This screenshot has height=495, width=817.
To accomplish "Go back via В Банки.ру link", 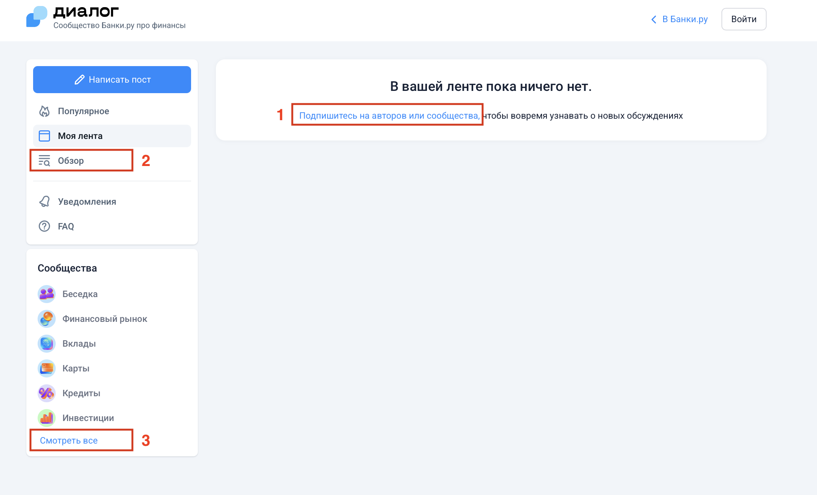I will pos(679,19).
